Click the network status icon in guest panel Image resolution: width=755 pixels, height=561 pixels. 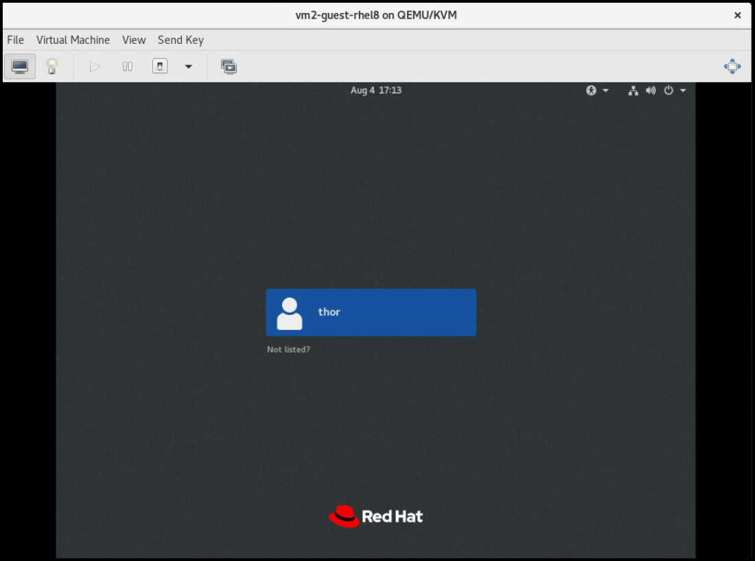coord(633,91)
